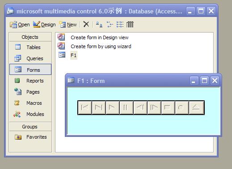Click the Play media button
The image size is (232, 169).
[113, 107]
